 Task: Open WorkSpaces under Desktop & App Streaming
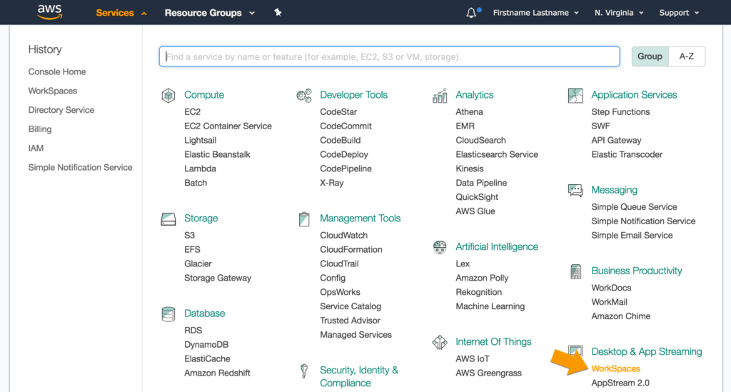(x=615, y=368)
